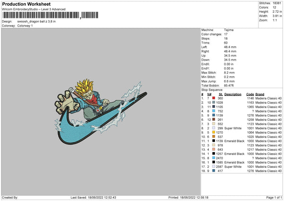Select 'Super White' description in stop row 8
Viewport: 284px width, 201px height.
[233, 128]
